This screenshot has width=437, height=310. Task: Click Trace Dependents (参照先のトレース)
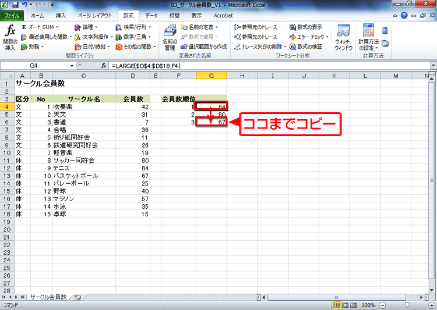(x=256, y=37)
